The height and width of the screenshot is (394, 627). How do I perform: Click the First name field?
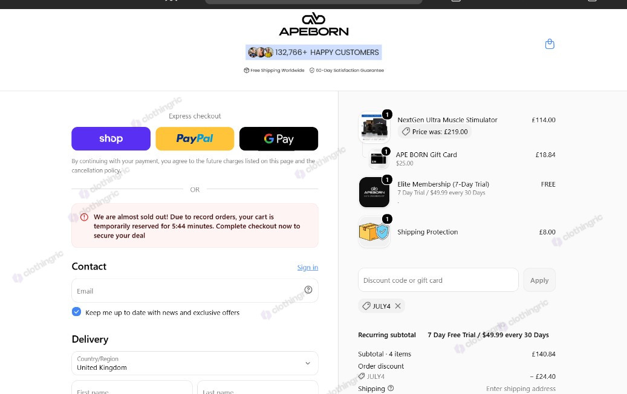(132, 389)
